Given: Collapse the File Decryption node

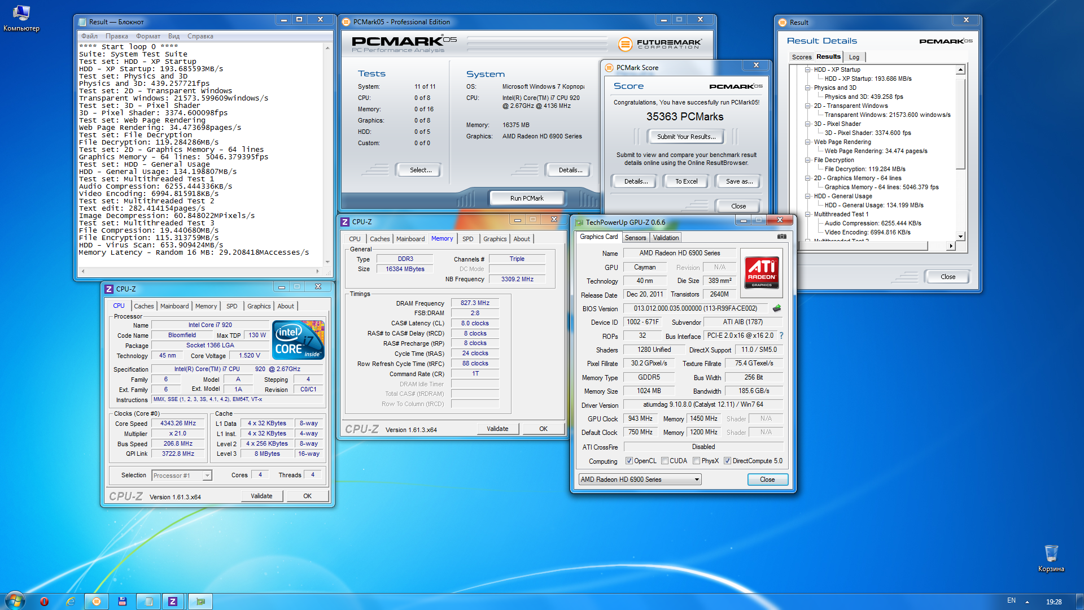Looking at the screenshot, I should point(807,160).
